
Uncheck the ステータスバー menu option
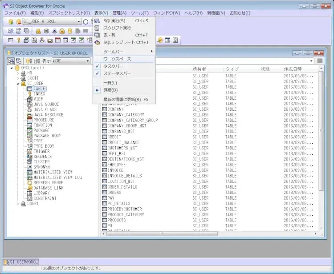tap(117, 73)
